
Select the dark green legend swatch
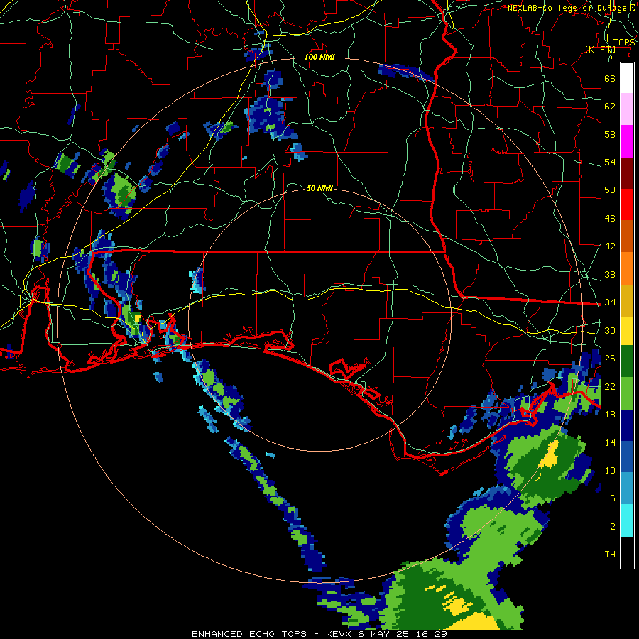[627, 361]
